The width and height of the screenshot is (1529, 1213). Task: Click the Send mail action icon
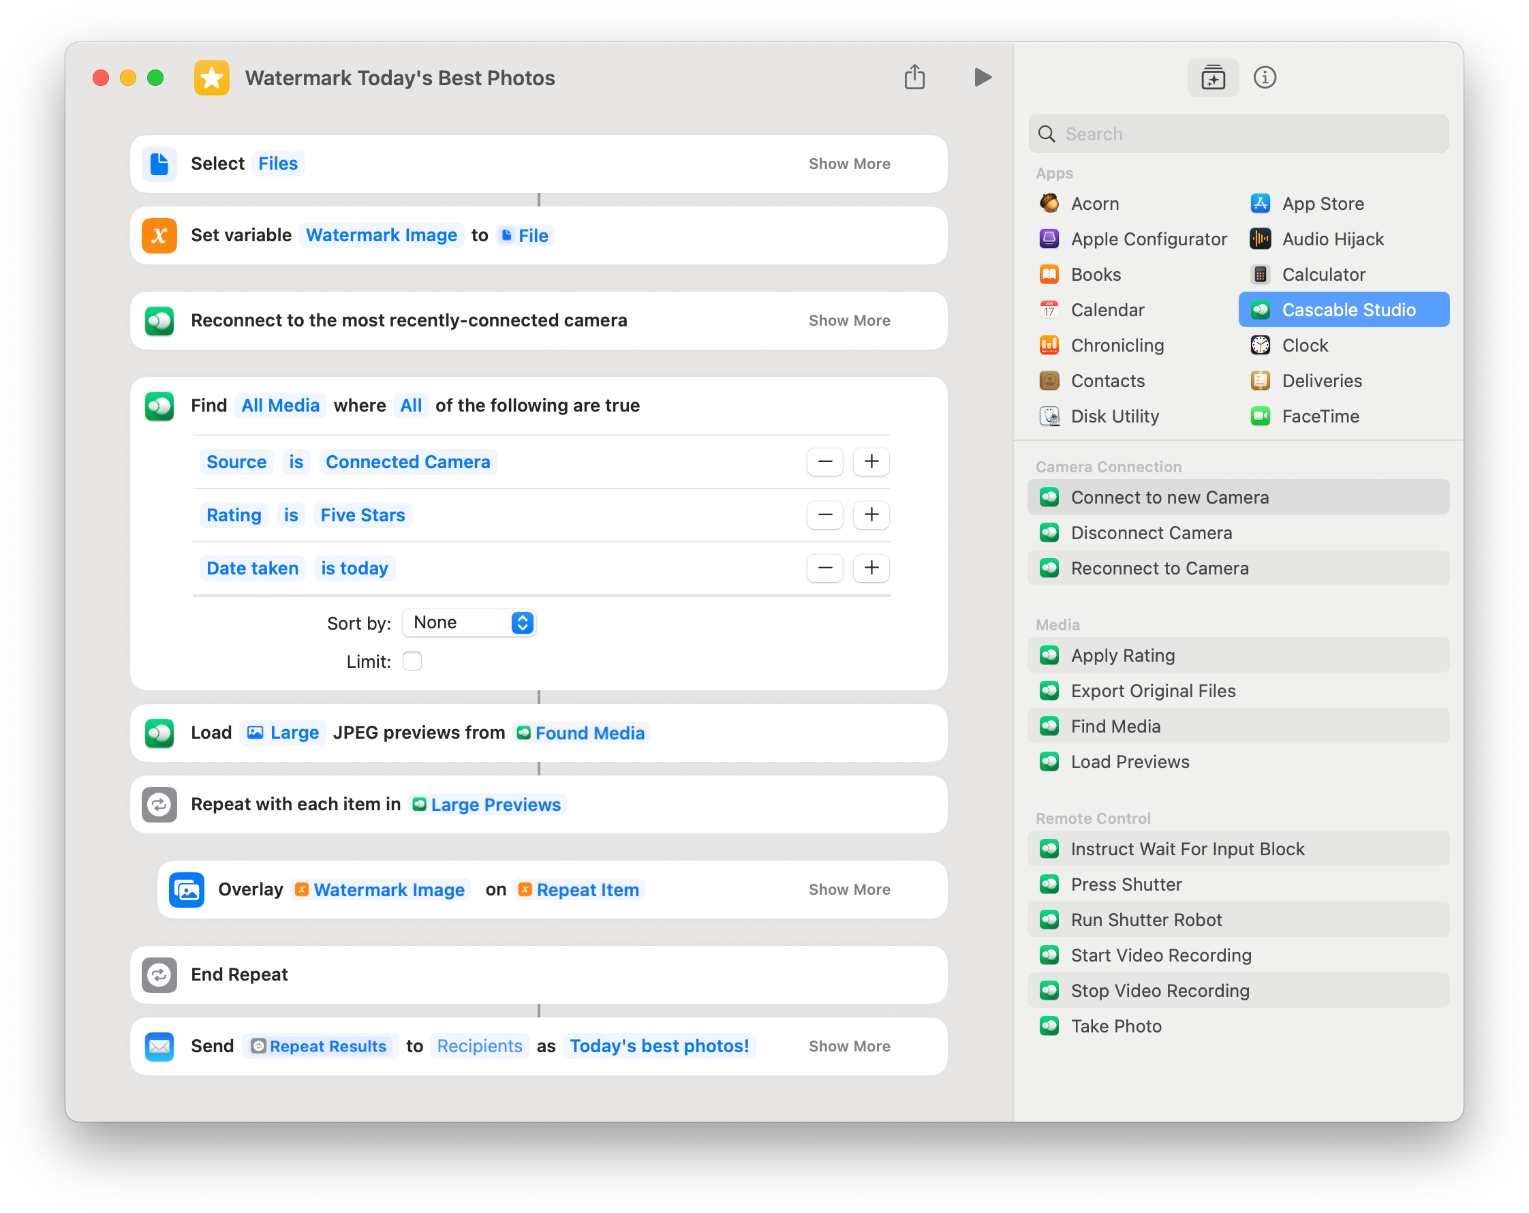(159, 1046)
